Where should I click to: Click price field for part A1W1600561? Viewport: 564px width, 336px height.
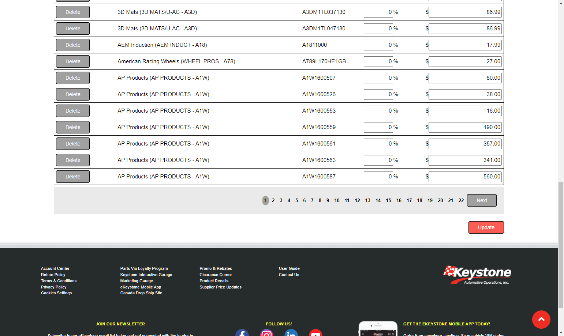(x=465, y=144)
